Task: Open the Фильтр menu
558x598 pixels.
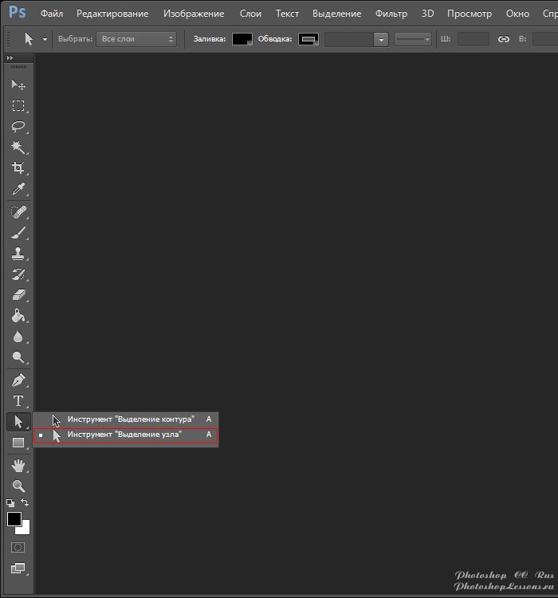Action: pos(391,14)
